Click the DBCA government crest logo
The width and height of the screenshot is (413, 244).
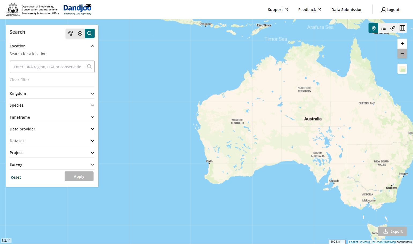(x=13, y=10)
